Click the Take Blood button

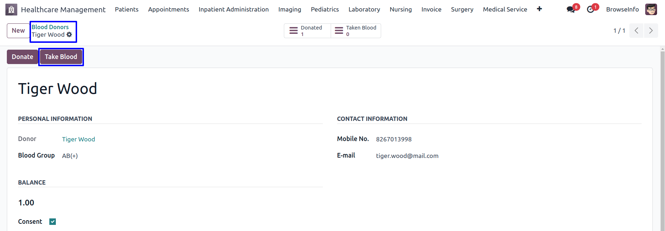(x=61, y=57)
